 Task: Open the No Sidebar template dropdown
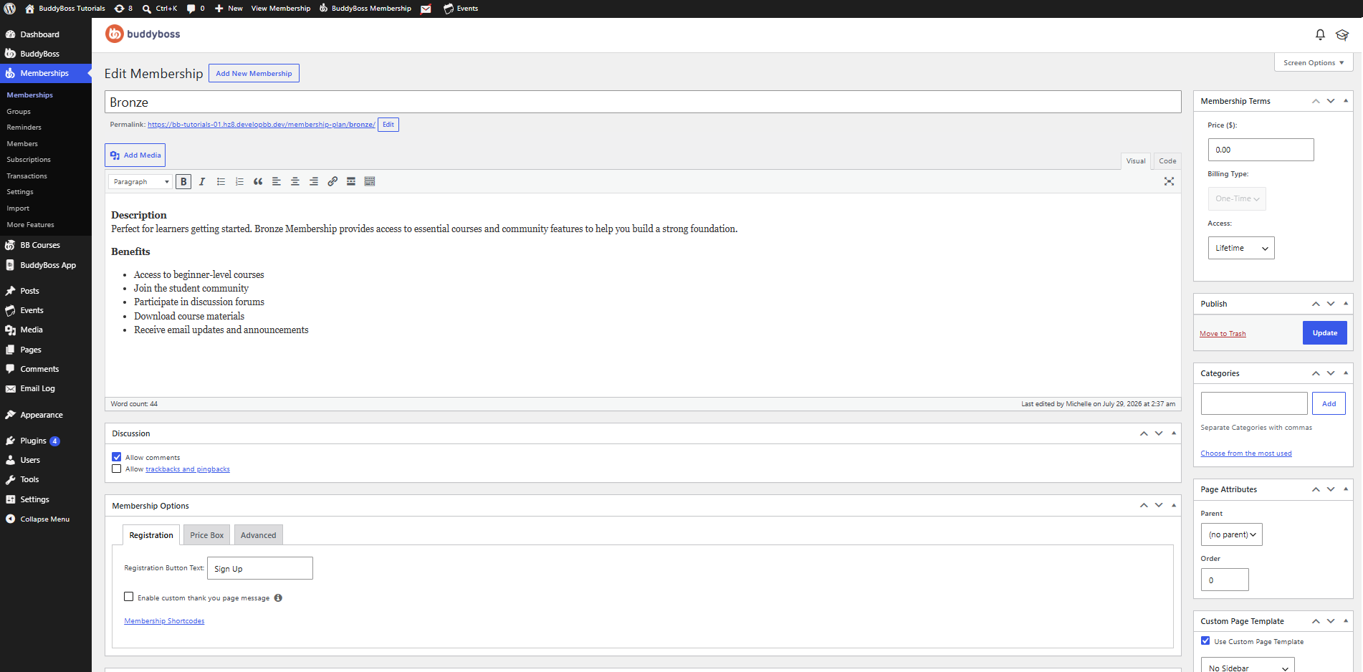pyautogui.click(x=1248, y=666)
